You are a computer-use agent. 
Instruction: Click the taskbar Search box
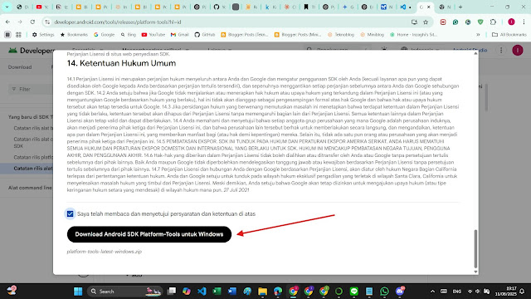click(x=125, y=292)
